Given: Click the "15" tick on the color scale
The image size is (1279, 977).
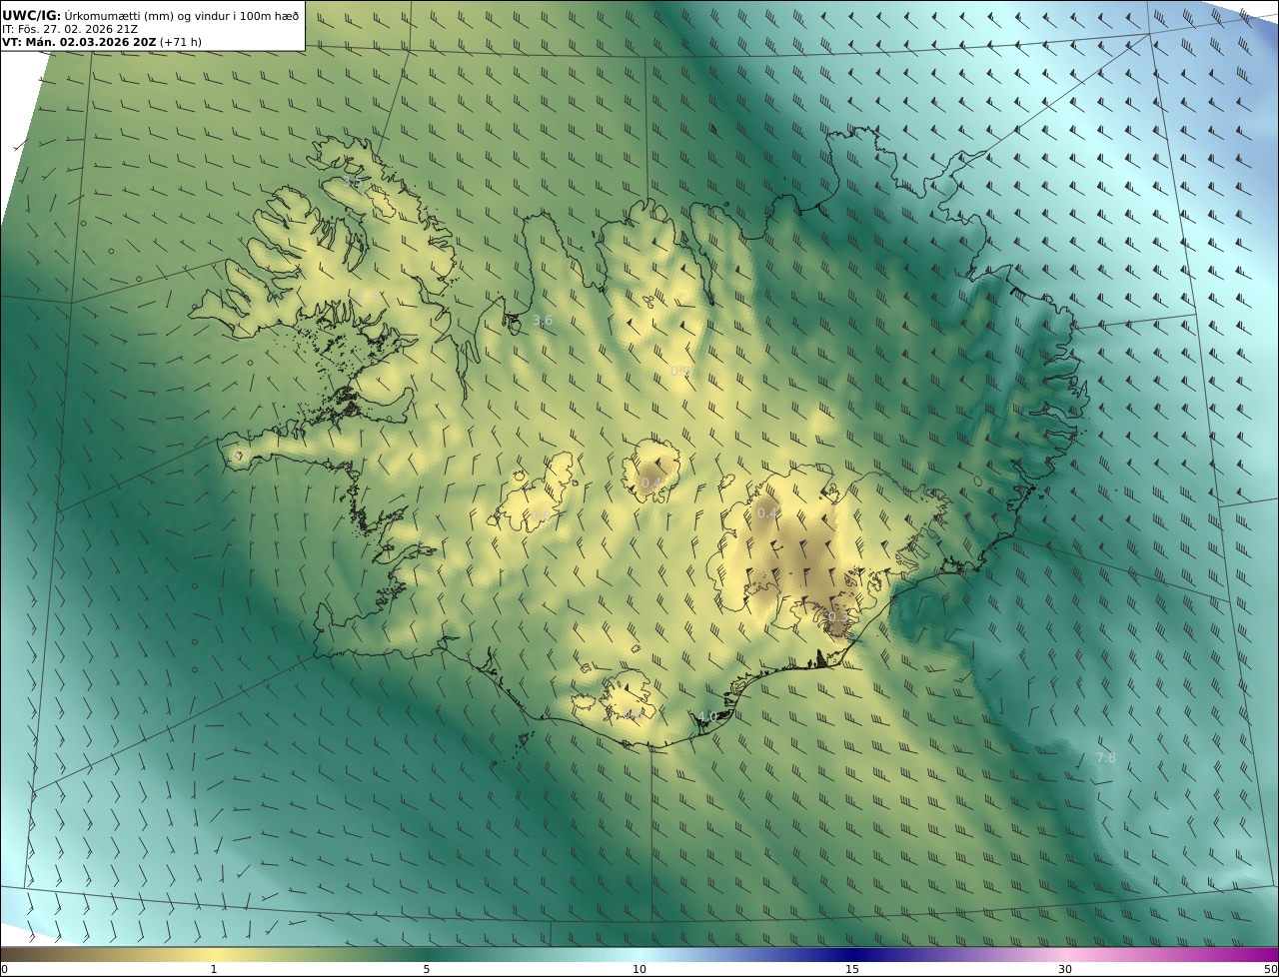Looking at the screenshot, I should tap(852, 969).
